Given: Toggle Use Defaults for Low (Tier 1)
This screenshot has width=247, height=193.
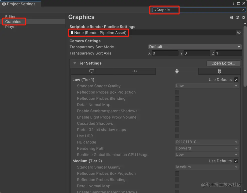Looking at the screenshot, I should click(236, 80).
